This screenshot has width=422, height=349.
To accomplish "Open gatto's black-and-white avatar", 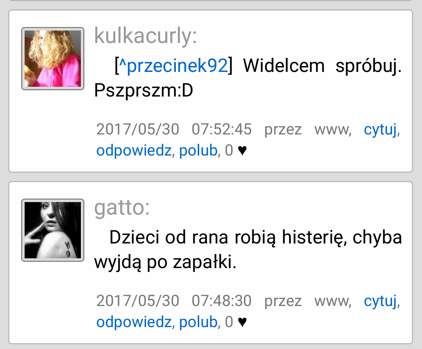I will click(53, 230).
